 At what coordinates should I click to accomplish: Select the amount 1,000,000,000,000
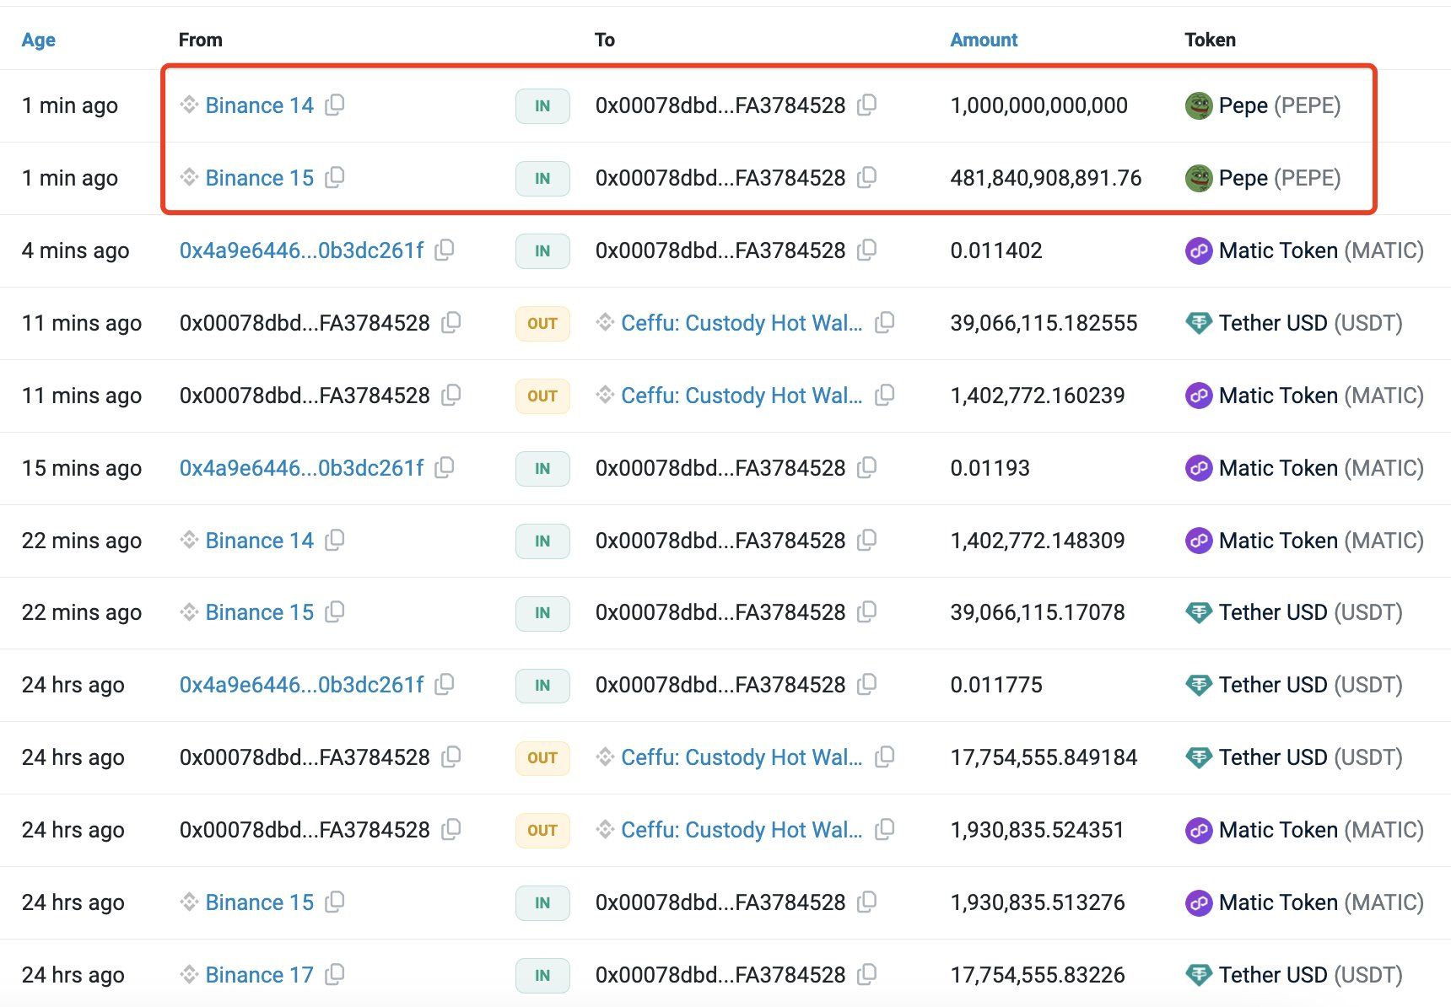click(x=1038, y=105)
